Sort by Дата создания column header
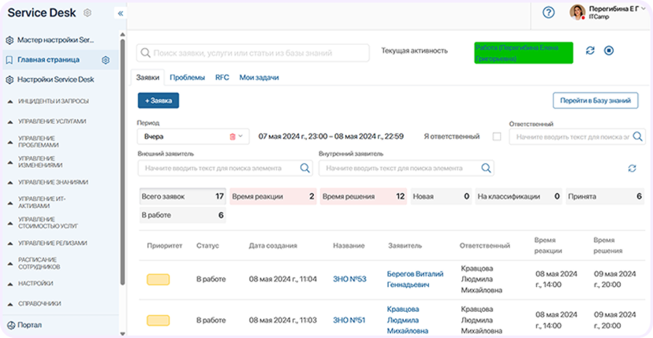The width and height of the screenshot is (653, 338). (273, 246)
